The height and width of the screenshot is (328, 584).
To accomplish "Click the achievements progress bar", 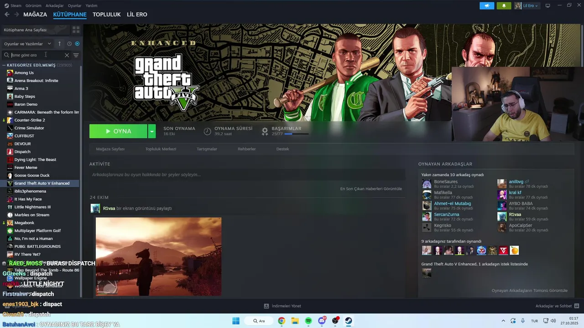I will (x=296, y=134).
